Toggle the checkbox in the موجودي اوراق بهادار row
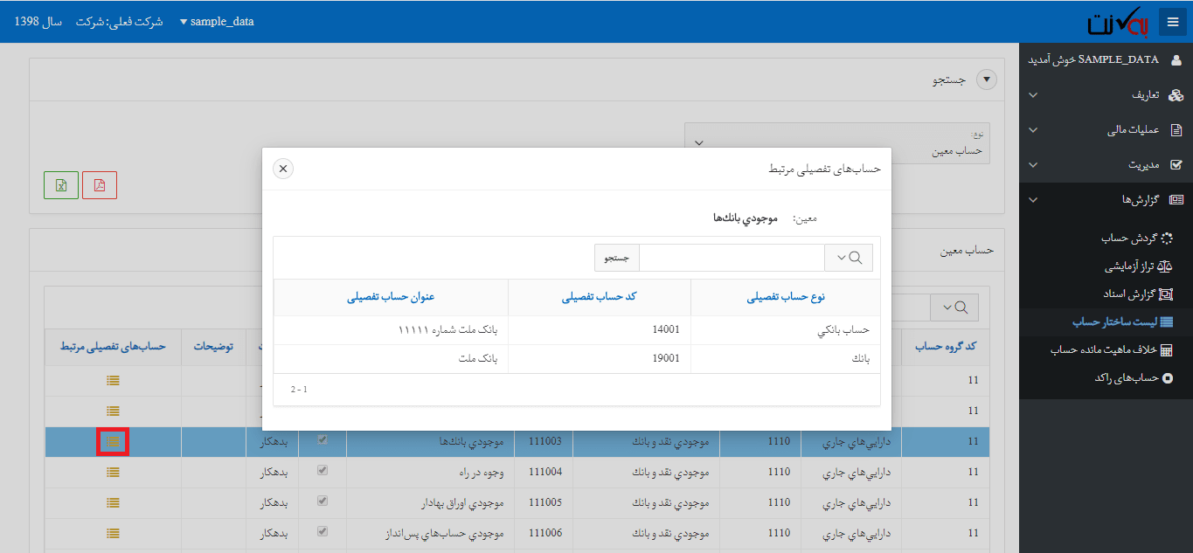This screenshot has width=1193, height=553. (323, 501)
